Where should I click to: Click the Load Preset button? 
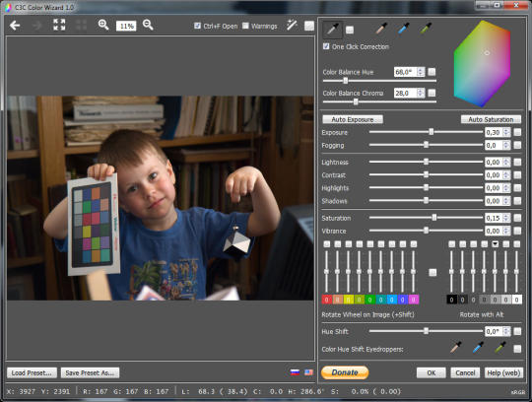click(32, 372)
